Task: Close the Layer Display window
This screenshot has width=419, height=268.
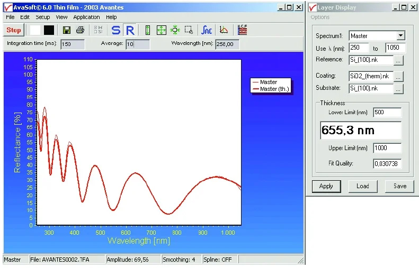Action: (x=413, y=7)
